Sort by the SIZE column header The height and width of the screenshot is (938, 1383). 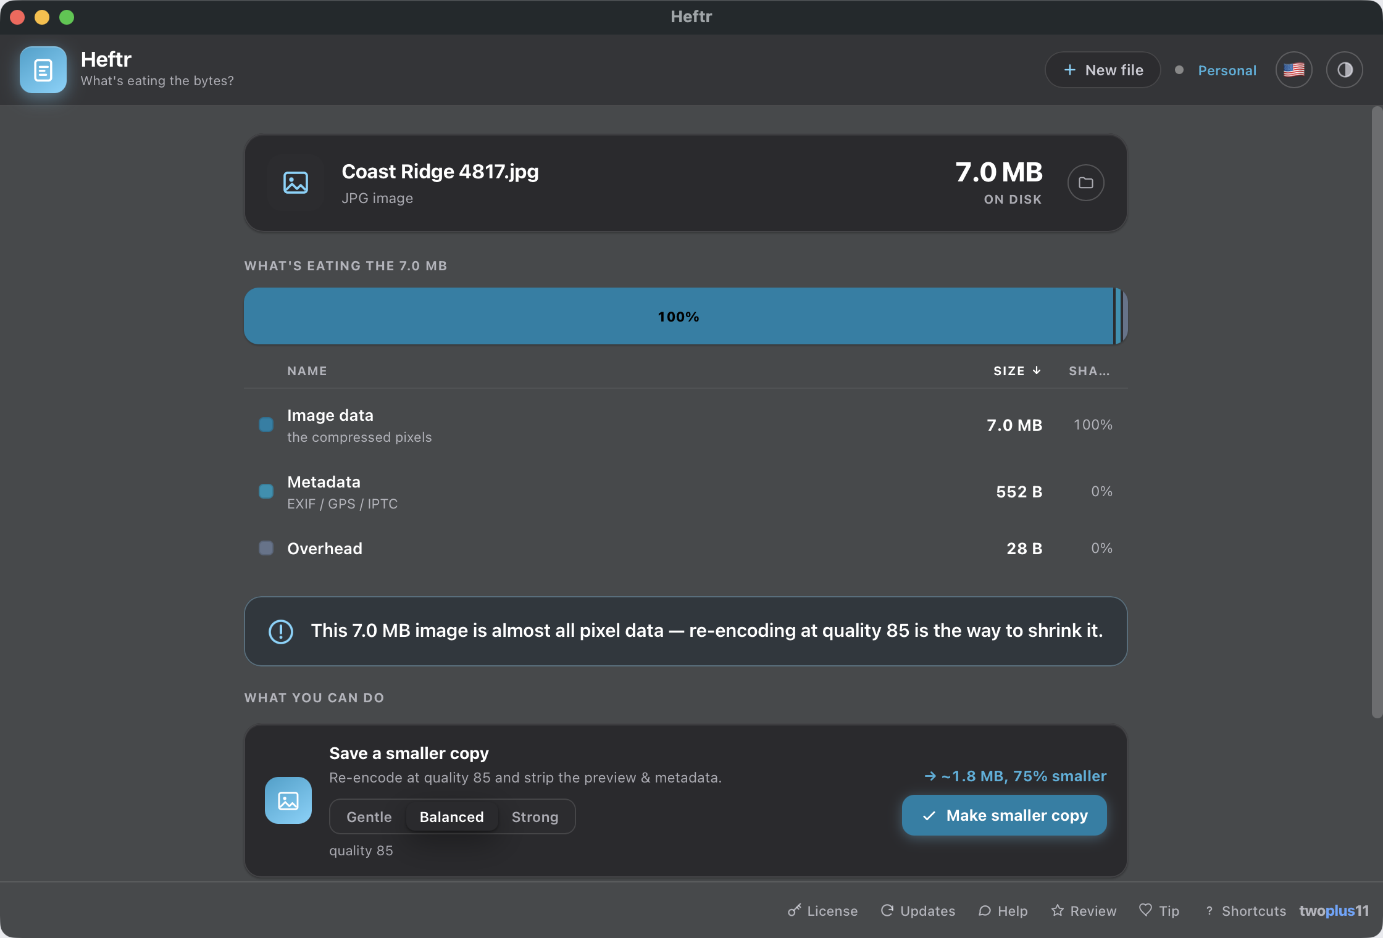[x=1017, y=371]
